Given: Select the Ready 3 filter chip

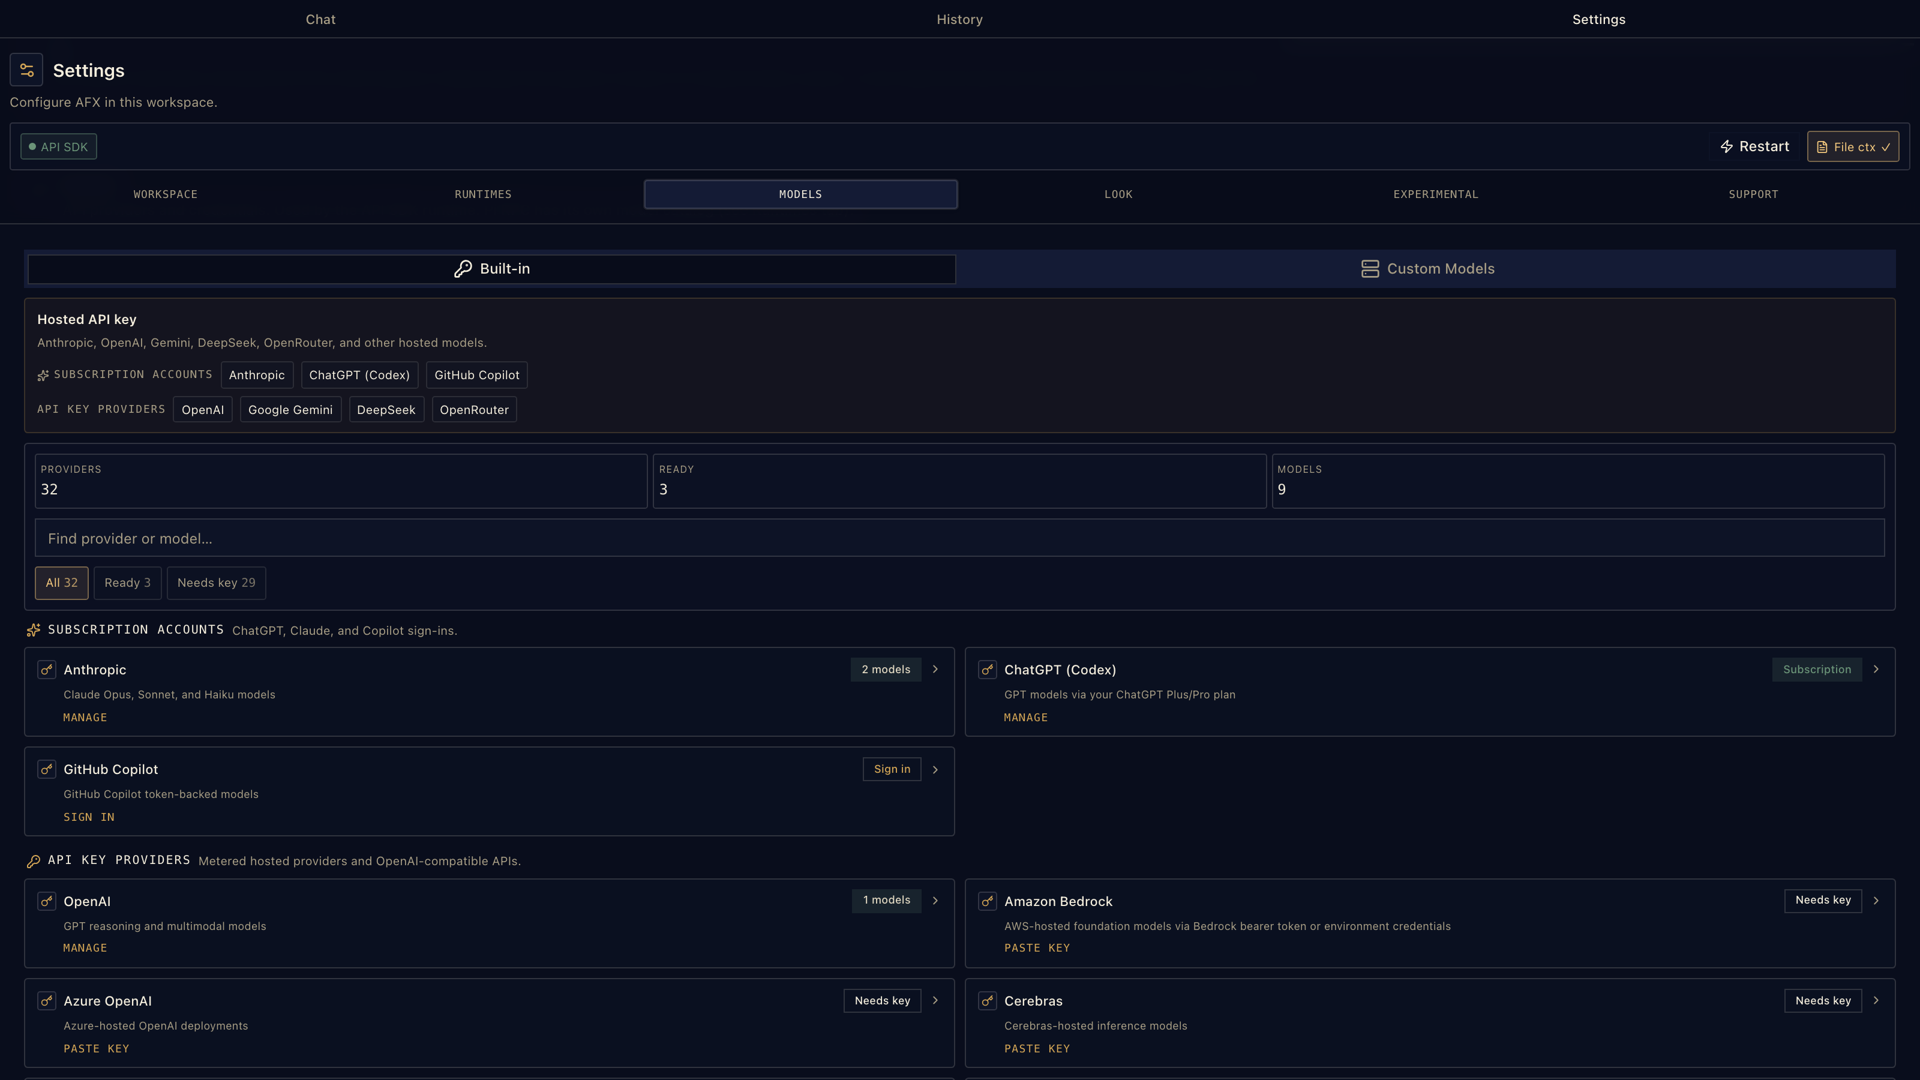Looking at the screenshot, I should pyautogui.click(x=127, y=583).
